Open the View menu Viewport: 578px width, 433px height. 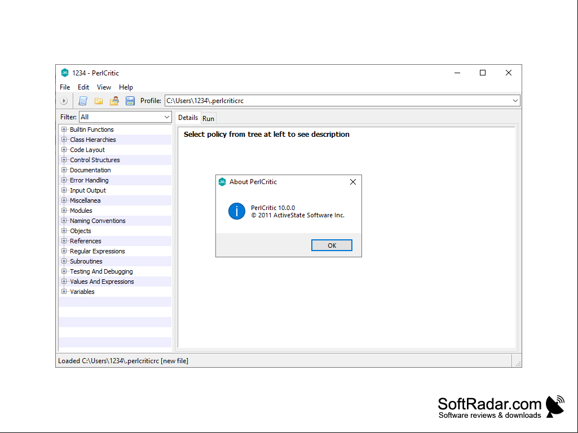tap(104, 87)
